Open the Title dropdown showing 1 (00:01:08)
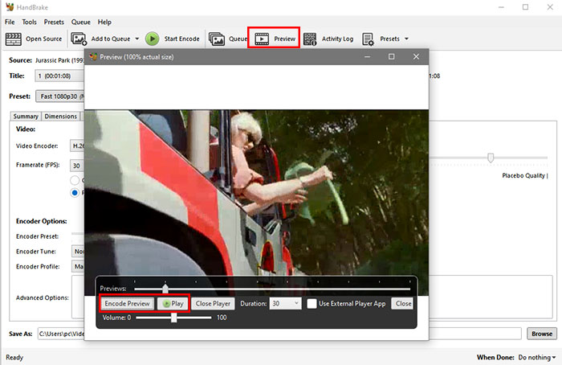562x365 pixels. [x=59, y=76]
